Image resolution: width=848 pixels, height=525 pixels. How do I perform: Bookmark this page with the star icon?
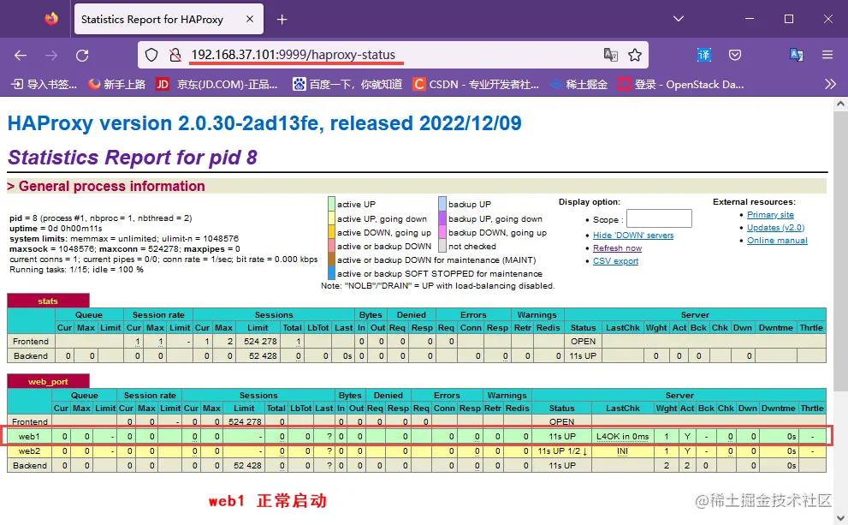(x=635, y=53)
